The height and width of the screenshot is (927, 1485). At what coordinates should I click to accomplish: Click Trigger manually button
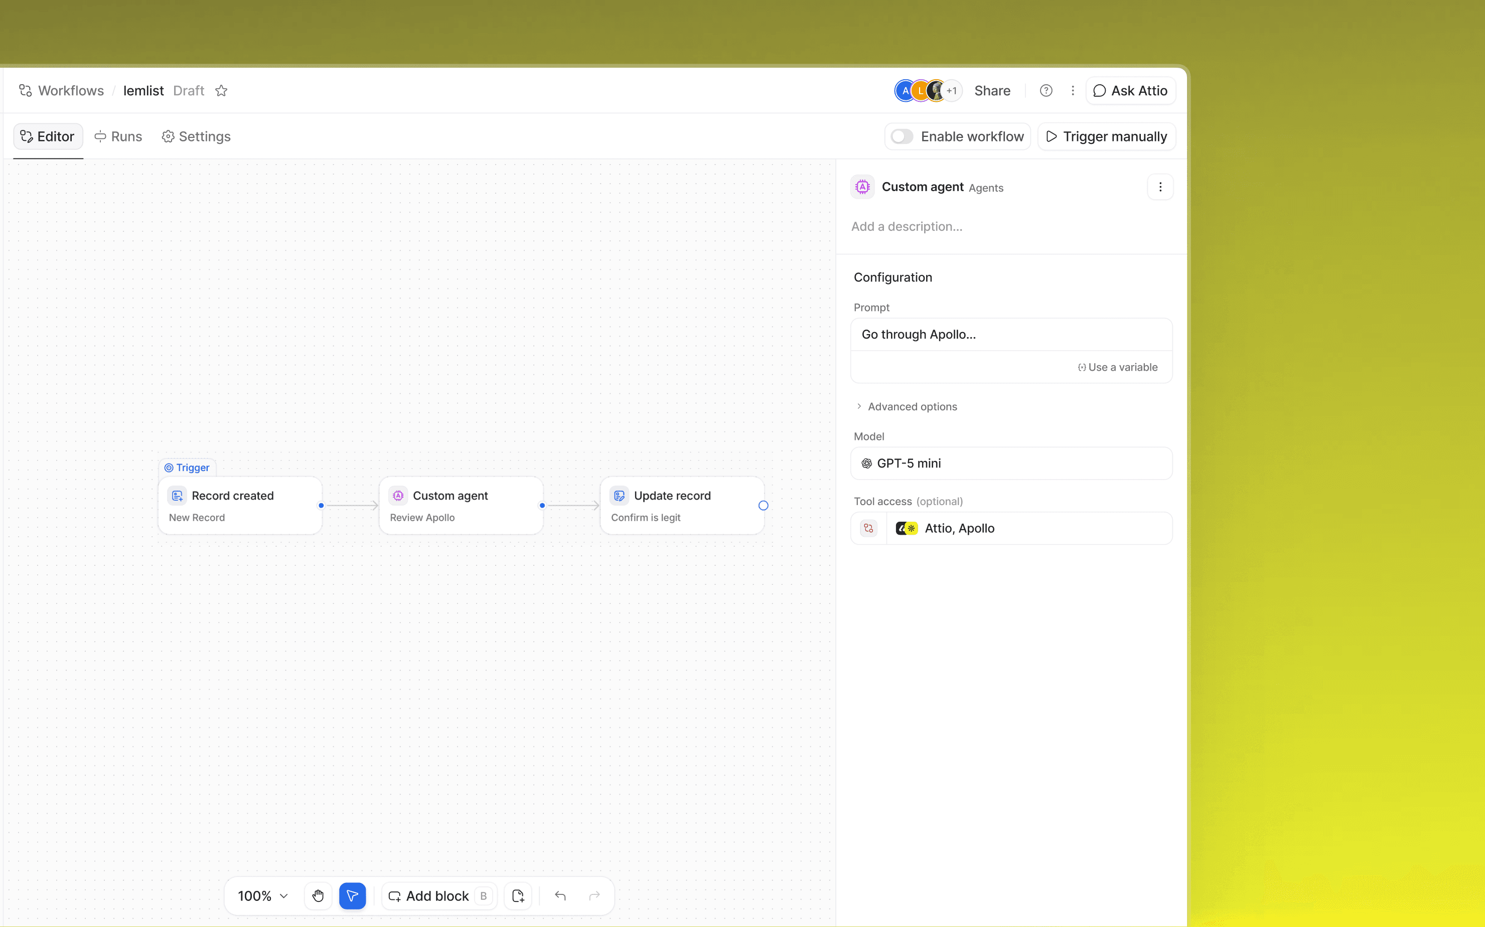click(x=1106, y=136)
